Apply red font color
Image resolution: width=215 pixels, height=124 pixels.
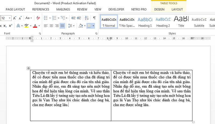(35, 26)
